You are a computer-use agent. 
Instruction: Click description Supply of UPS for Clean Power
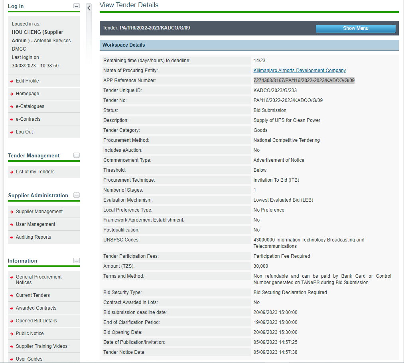287,120
